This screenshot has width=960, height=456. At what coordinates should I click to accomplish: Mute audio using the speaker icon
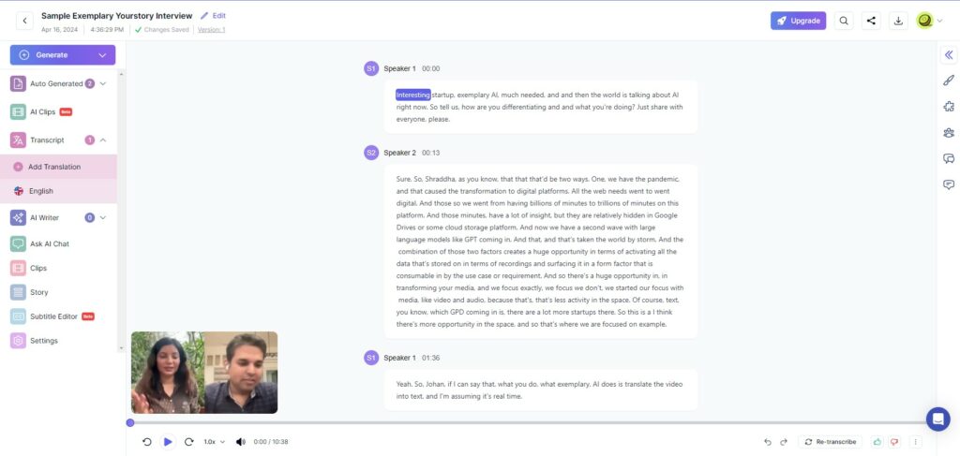tap(241, 442)
